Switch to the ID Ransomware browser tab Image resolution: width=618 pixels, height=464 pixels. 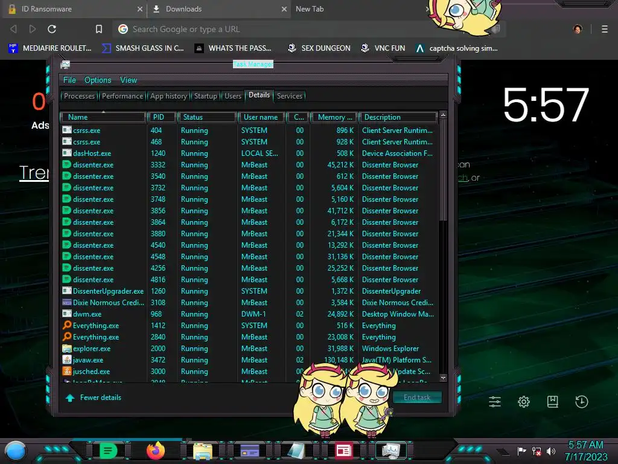[74, 9]
